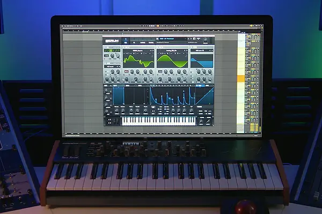Toggle the OSC A enable switch
The height and width of the screenshot is (214, 322).
[124, 47]
